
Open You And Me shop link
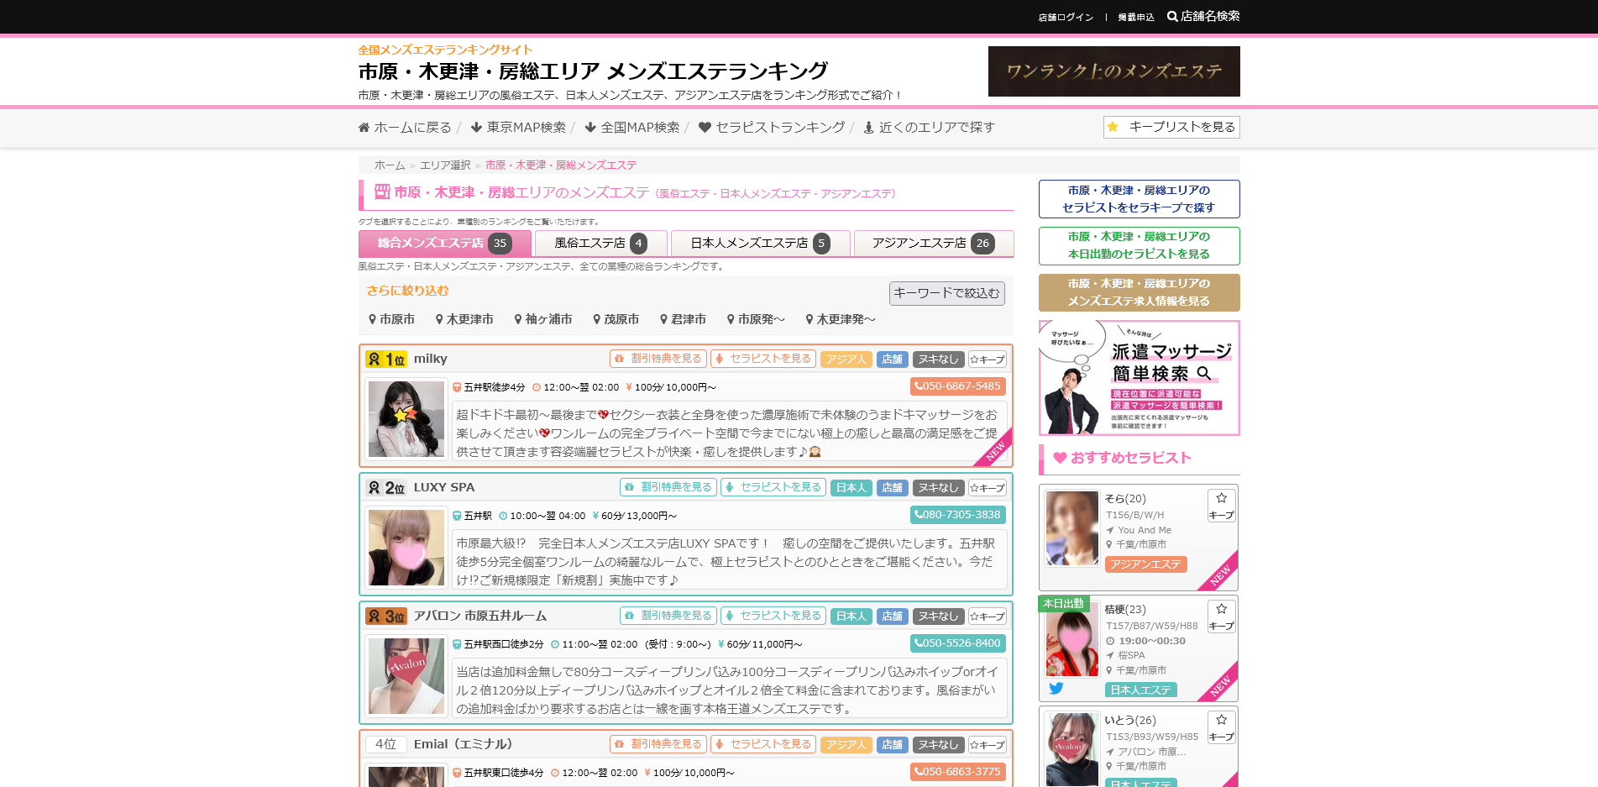(x=1145, y=531)
